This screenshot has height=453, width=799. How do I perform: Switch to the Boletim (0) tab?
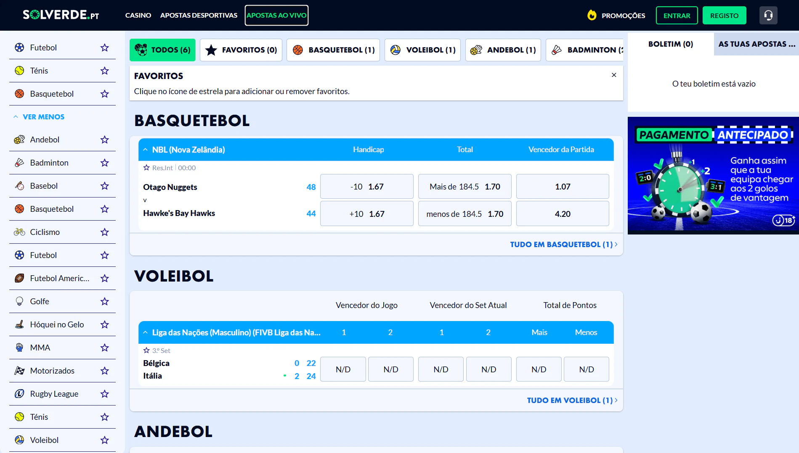tap(671, 44)
